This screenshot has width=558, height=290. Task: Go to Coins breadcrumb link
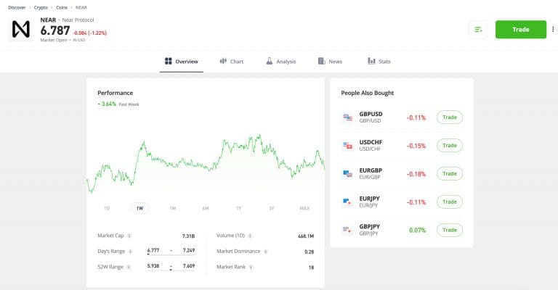62,7
